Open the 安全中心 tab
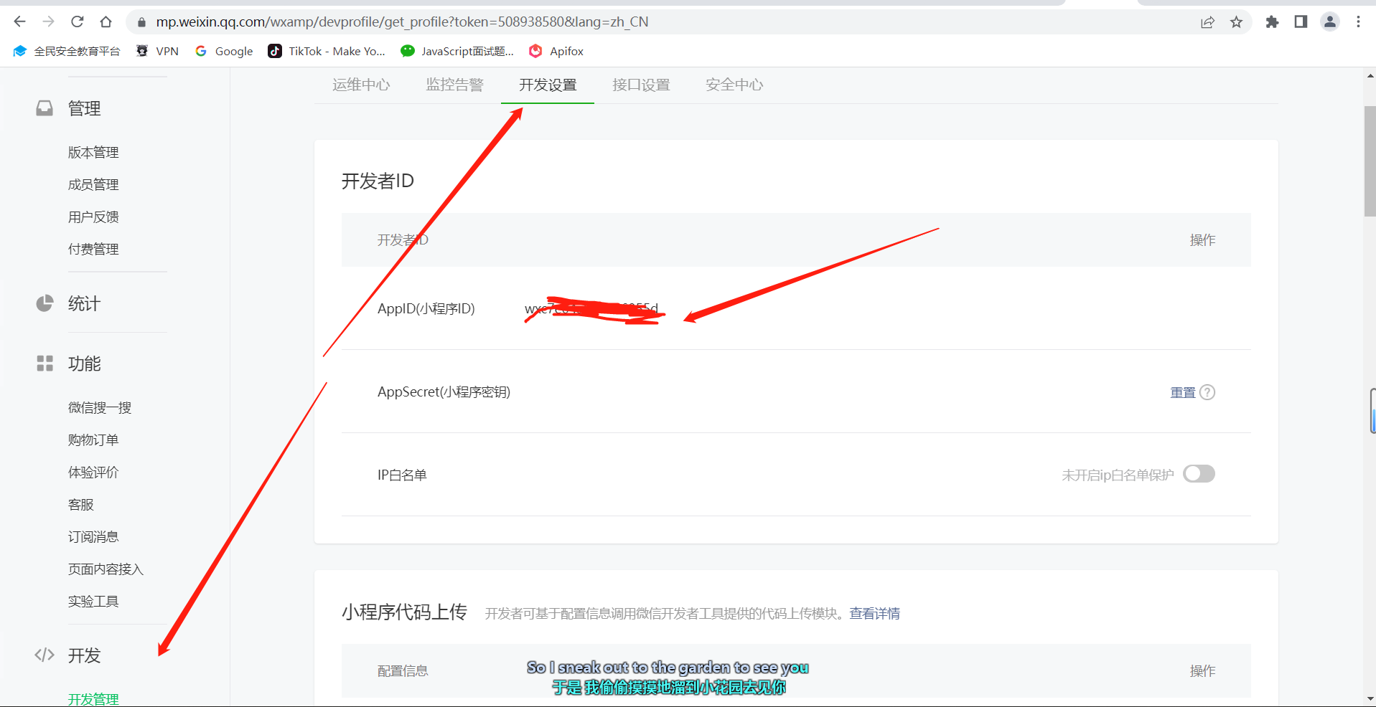 coord(734,85)
